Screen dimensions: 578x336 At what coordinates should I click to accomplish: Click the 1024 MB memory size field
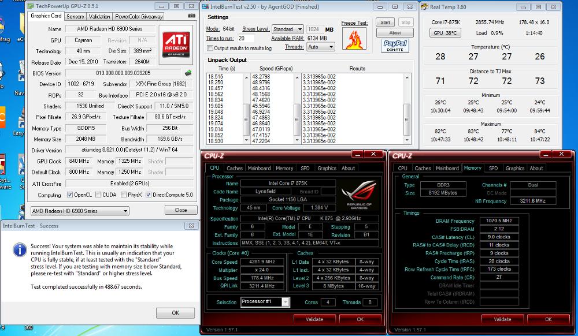click(x=314, y=29)
